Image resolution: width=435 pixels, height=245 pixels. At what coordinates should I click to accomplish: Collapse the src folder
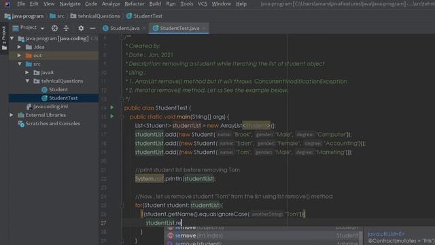point(20,64)
